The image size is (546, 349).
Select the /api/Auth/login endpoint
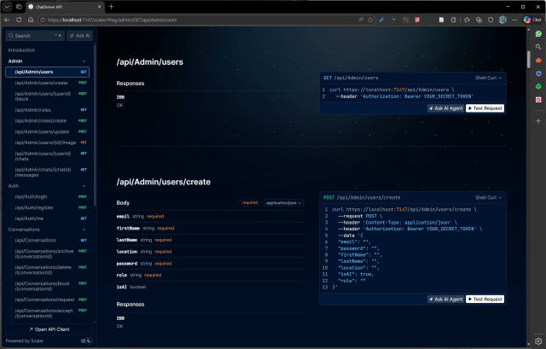click(48, 197)
